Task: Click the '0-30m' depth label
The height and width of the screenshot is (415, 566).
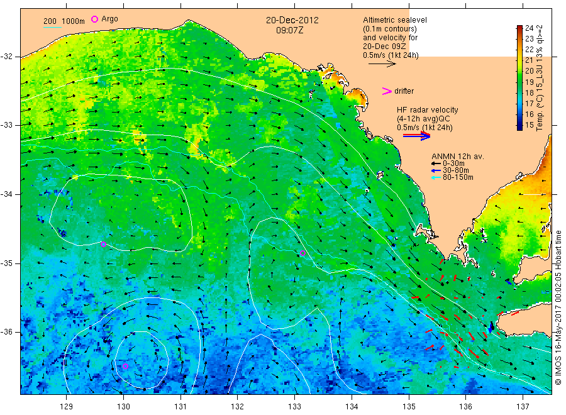Action: [x=453, y=163]
